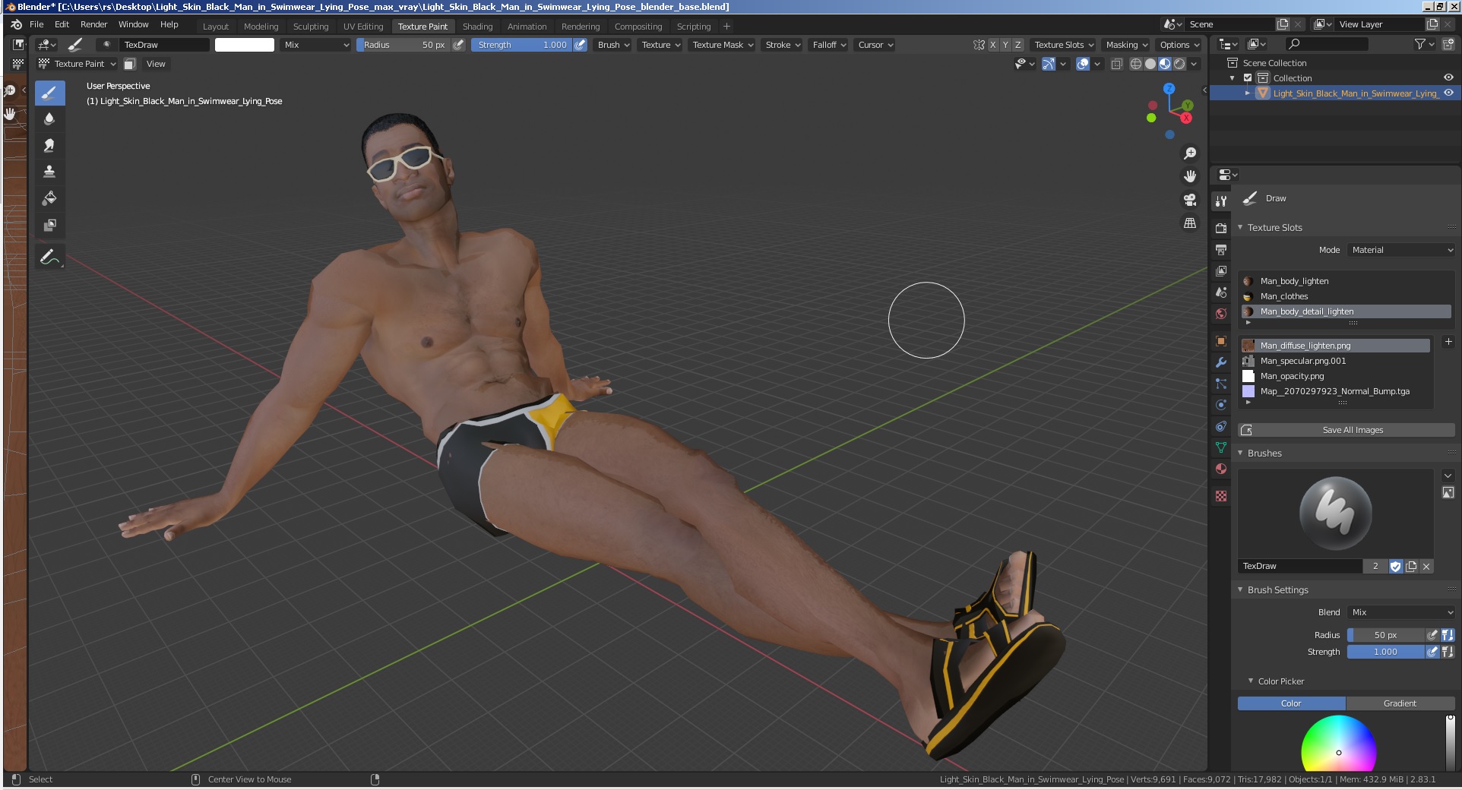Switch to the UV Editing workspace tab
Viewport: 1462px width, 790px height.
[x=363, y=27]
